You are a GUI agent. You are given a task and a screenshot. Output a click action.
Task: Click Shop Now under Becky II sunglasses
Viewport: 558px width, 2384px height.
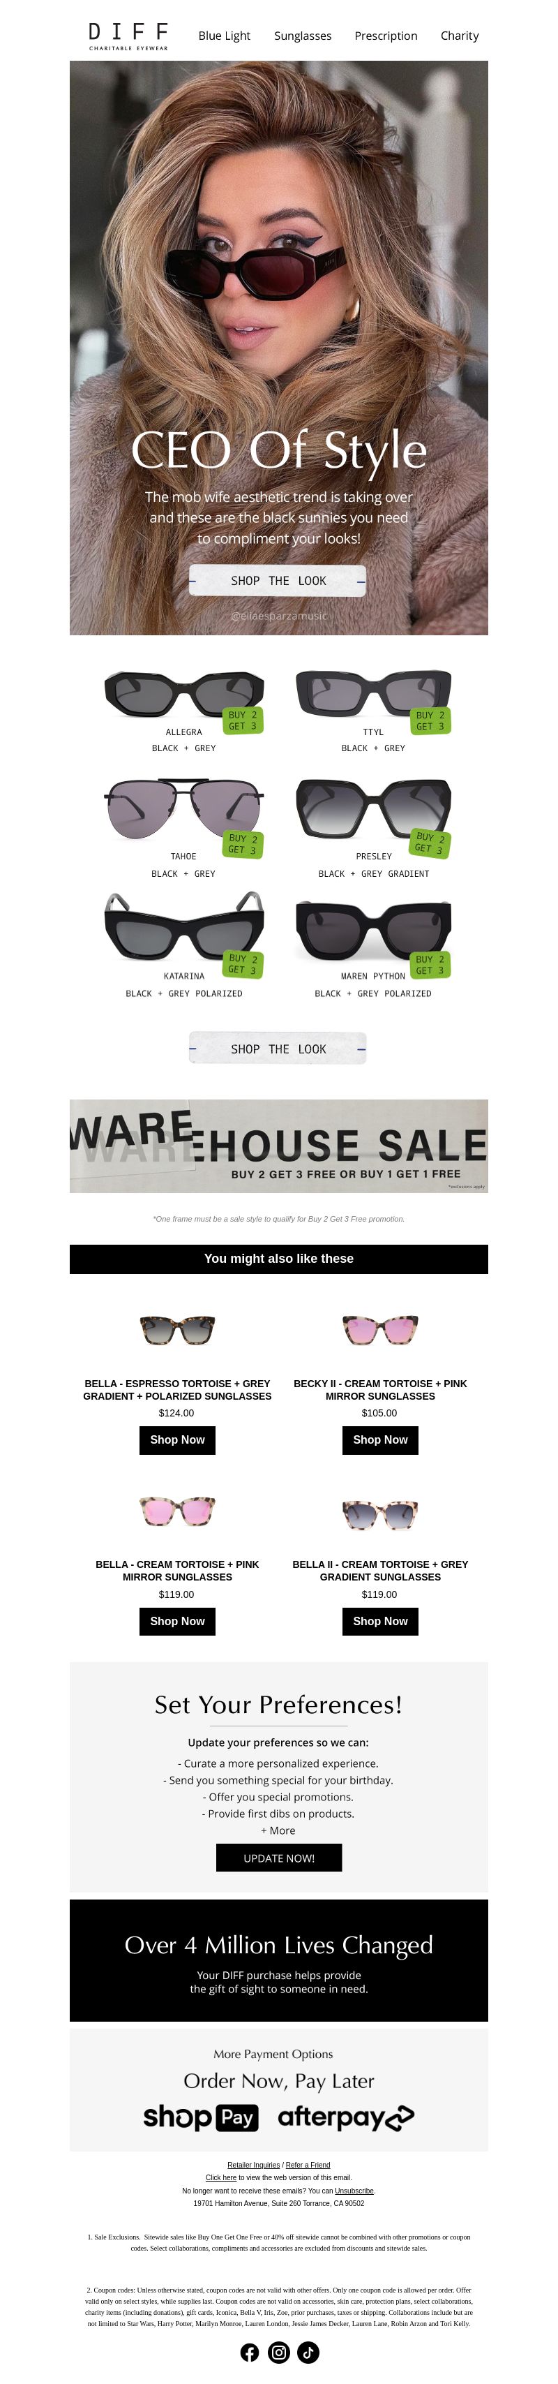(x=380, y=1439)
